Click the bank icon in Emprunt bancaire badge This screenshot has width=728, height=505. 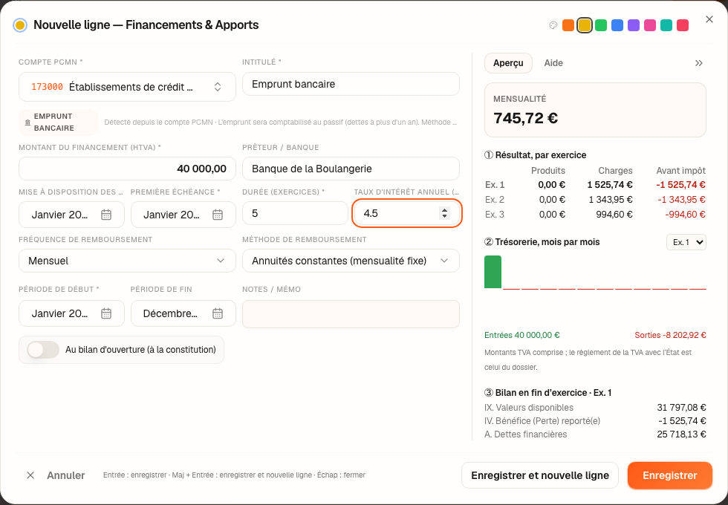point(28,123)
